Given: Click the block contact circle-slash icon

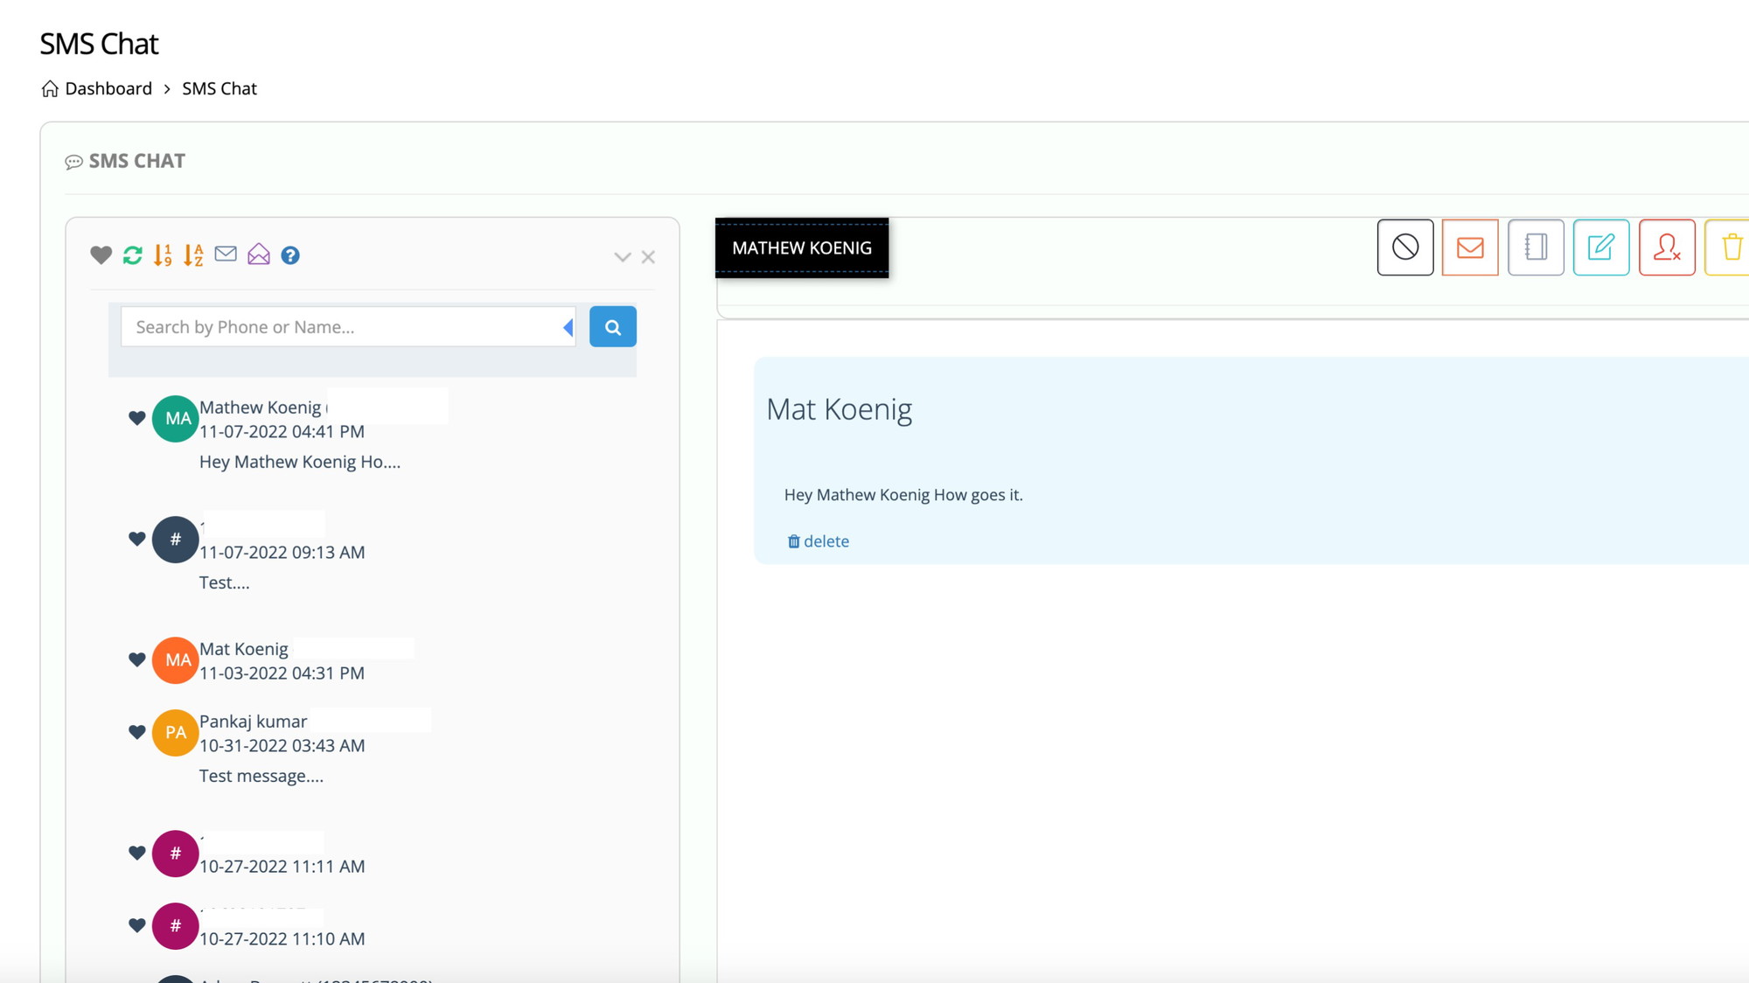Looking at the screenshot, I should 1405,247.
